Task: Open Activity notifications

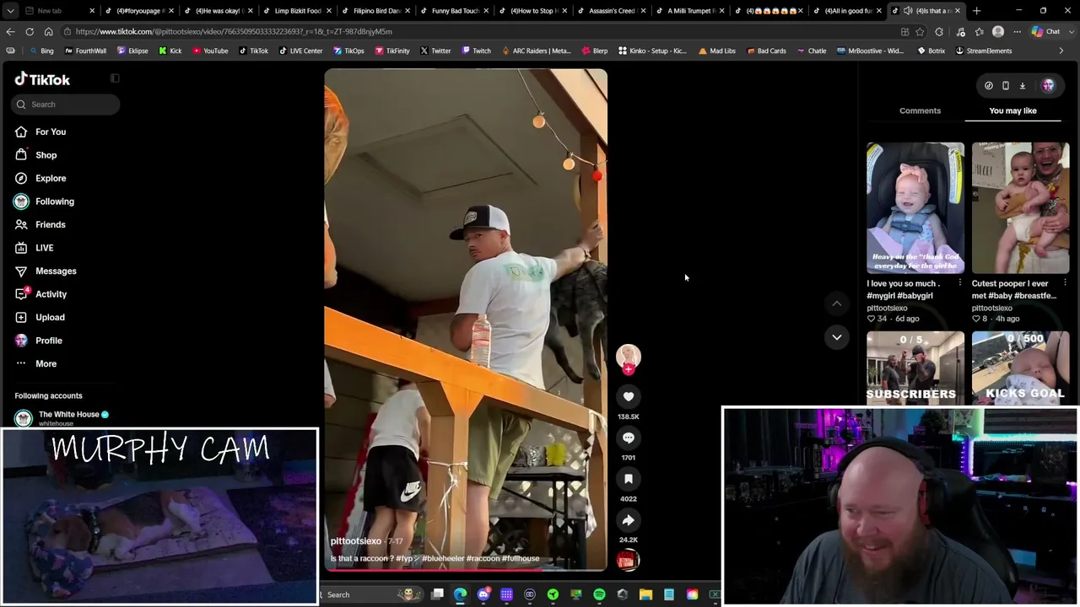Action: pos(51,294)
